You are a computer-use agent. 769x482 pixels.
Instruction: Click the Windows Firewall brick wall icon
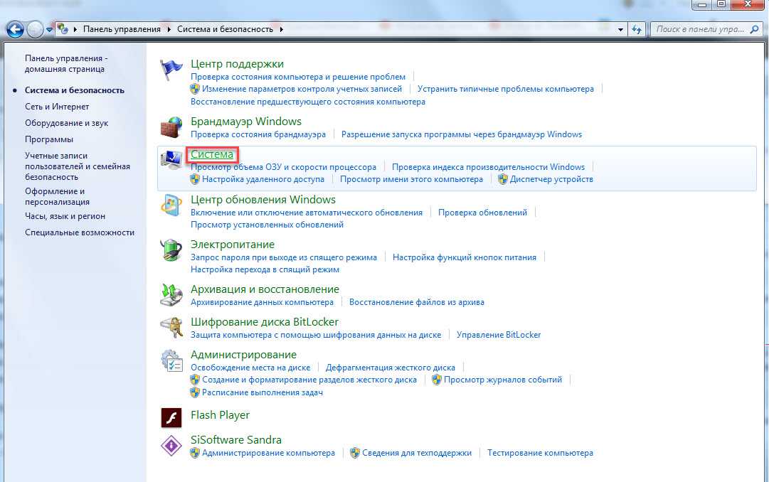pyautogui.click(x=171, y=127)
